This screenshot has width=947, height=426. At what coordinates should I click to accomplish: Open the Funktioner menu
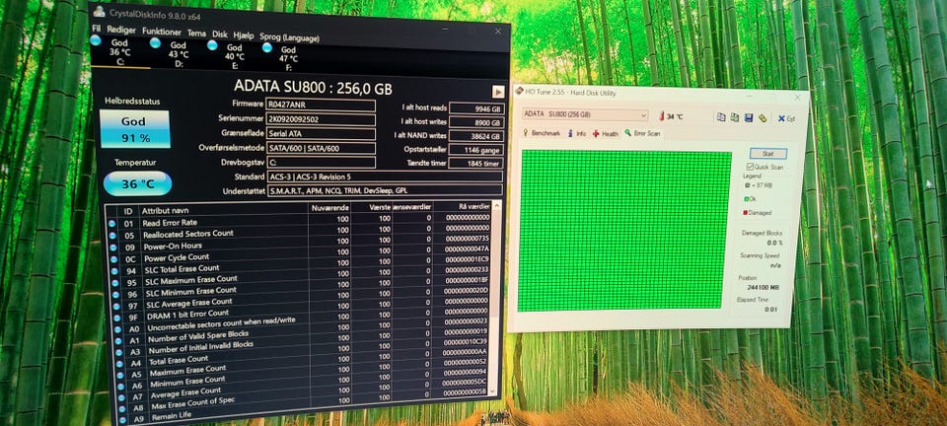[161, 32]
